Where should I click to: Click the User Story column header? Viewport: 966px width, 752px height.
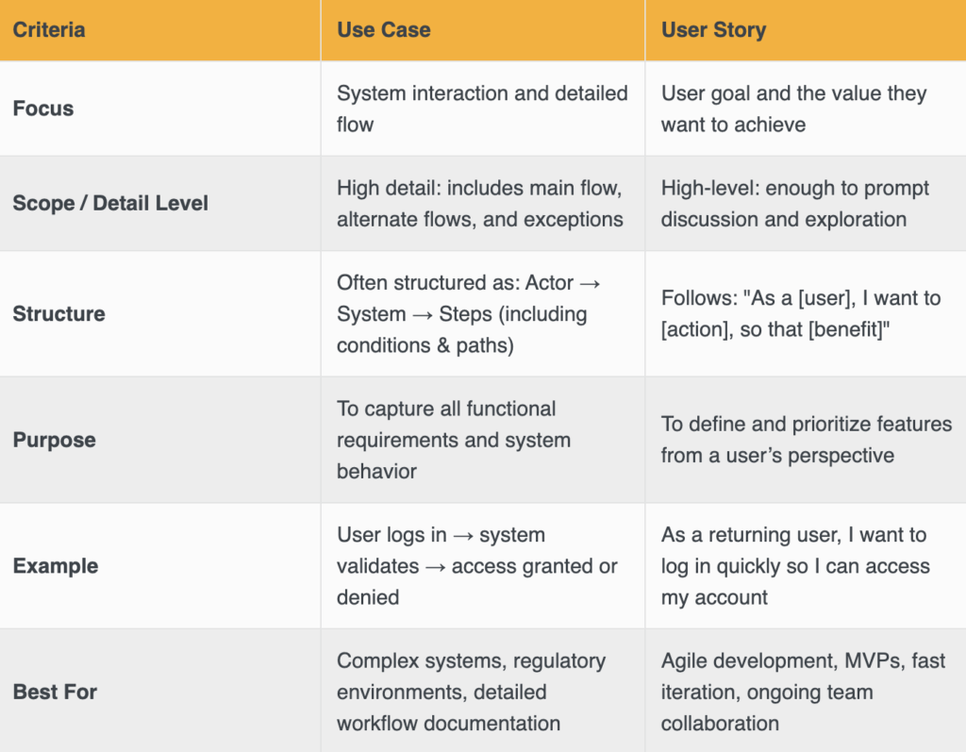713,29
